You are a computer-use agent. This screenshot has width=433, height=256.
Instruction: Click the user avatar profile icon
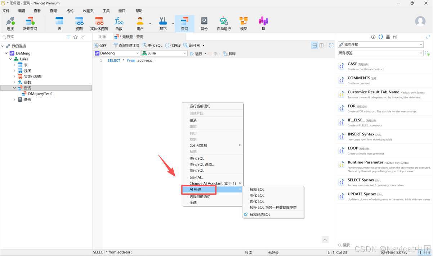[x=420, y=21]
